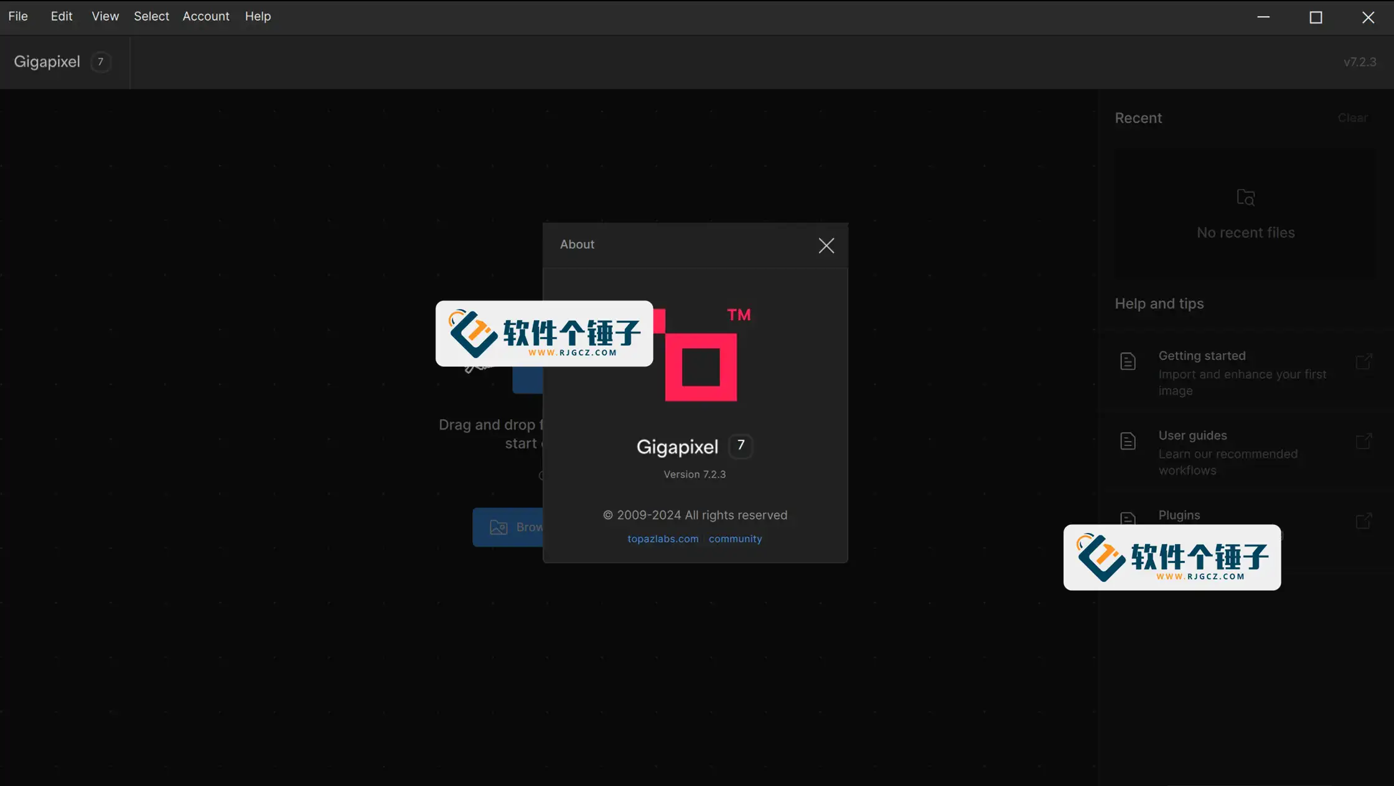The width and height of the screenshot is (1394, 786).
Task: Open User guides external link icon
Action: [1364, 441]
